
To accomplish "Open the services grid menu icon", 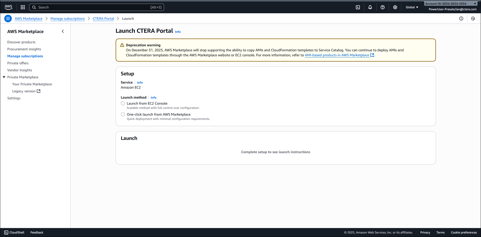I will tap(23, 7).
